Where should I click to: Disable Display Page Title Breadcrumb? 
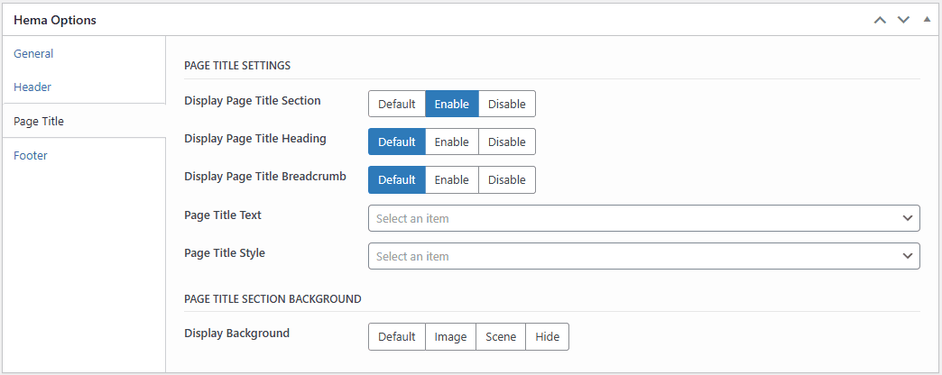click(506, 179)
